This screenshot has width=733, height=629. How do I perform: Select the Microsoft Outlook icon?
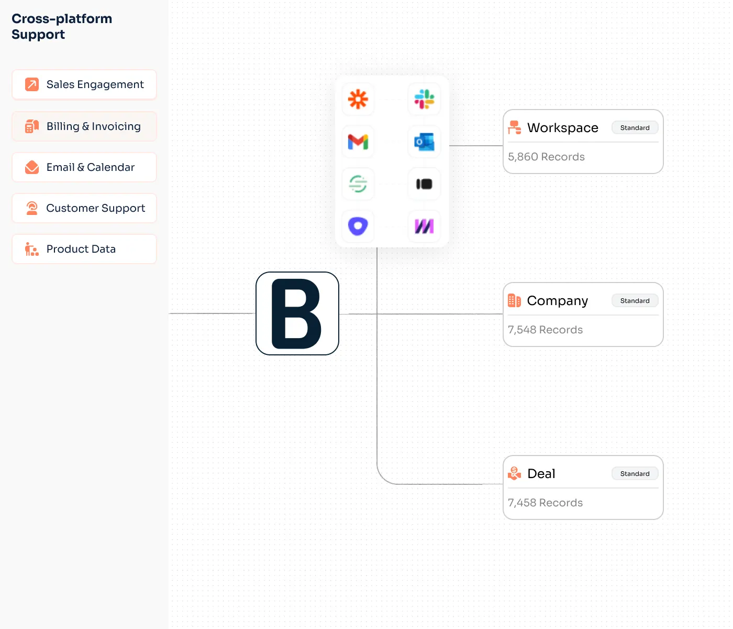click(424, 142)
